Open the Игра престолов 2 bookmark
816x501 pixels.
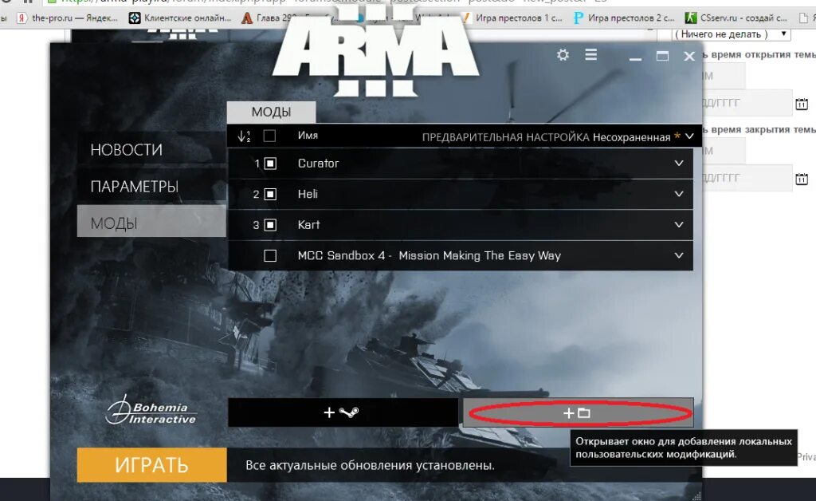pos(626,16)
